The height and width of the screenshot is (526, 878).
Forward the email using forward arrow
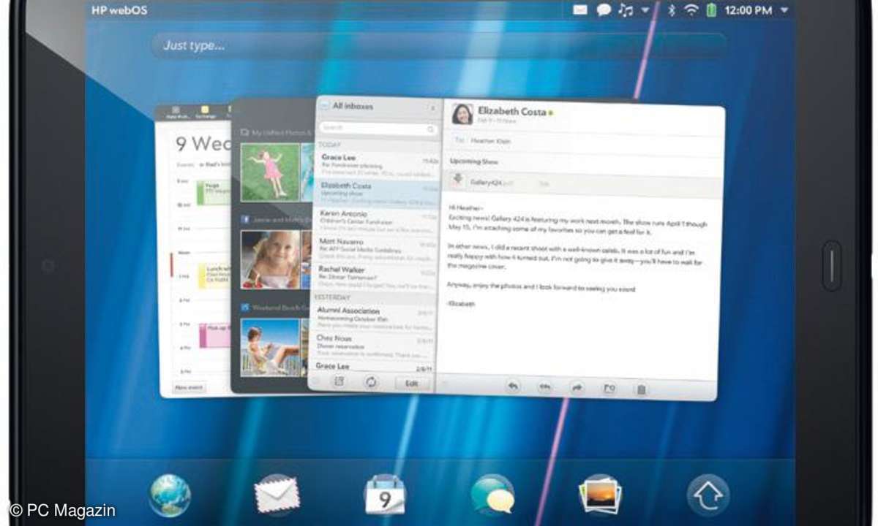[577, 389]
